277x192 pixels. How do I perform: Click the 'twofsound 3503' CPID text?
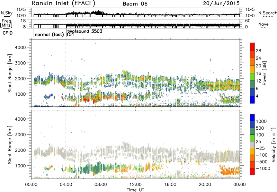coord(85,31)
